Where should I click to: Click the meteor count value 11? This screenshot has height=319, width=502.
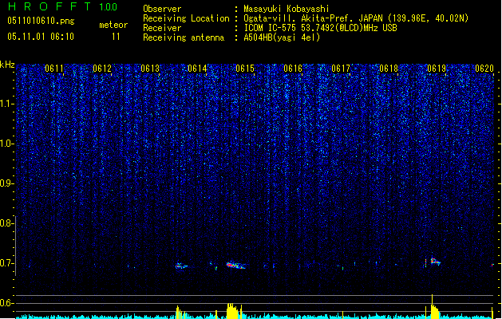point(116,37)
